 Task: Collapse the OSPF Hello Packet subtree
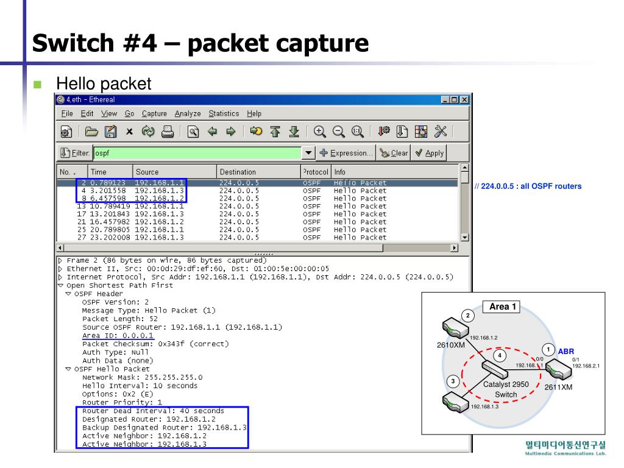click(68, 369)
